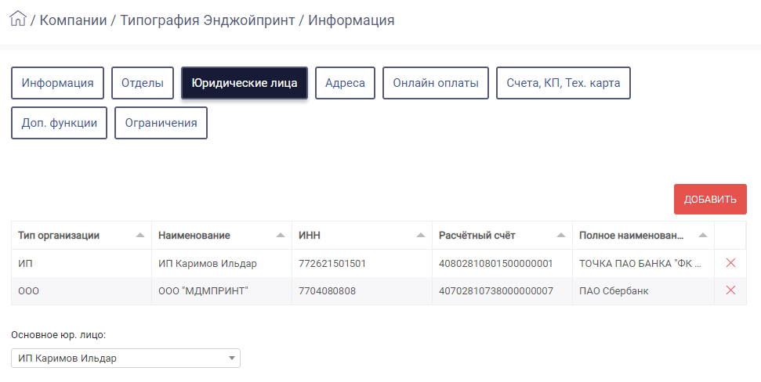Viewport: 761px width, 382px height.
Task: Select ООО "МДМПРИНТ" name cell
Action: 222,291
